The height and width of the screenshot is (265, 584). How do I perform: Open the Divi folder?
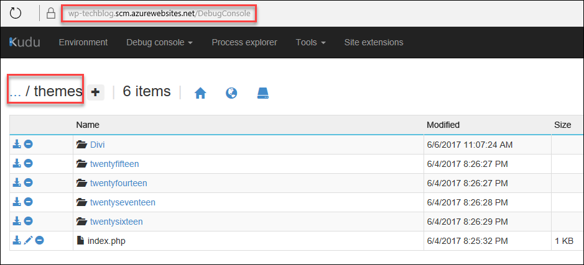[x=97, y=145]
